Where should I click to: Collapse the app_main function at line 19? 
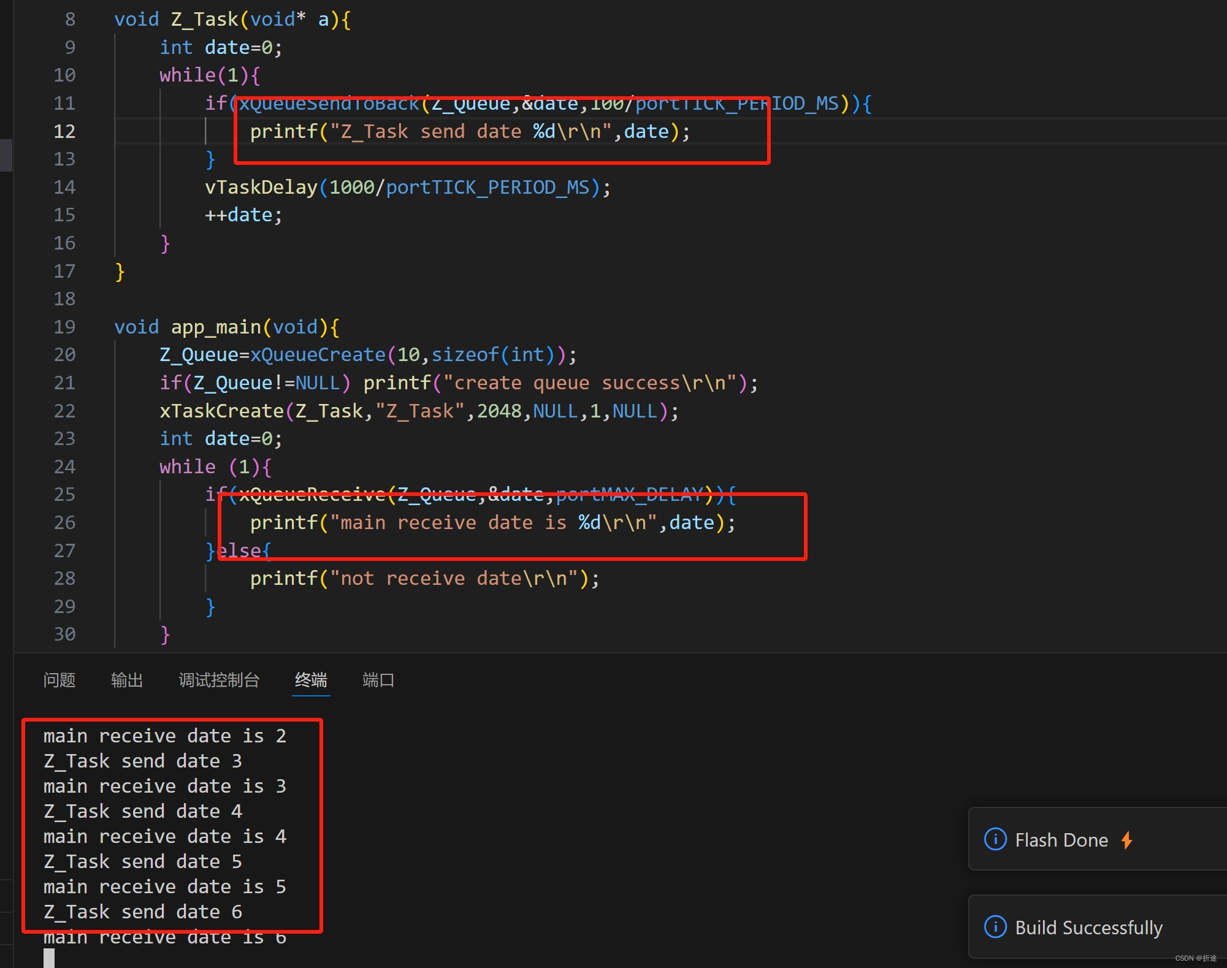coord(98,327)
